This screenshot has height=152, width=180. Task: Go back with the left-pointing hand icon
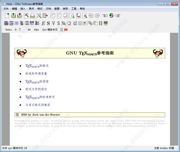105,16
